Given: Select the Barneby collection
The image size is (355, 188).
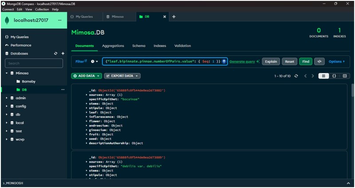Looking at the screenshot, I should point(28,82).
